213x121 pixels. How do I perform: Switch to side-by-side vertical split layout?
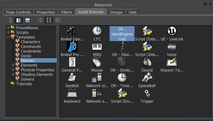[18, 20]
